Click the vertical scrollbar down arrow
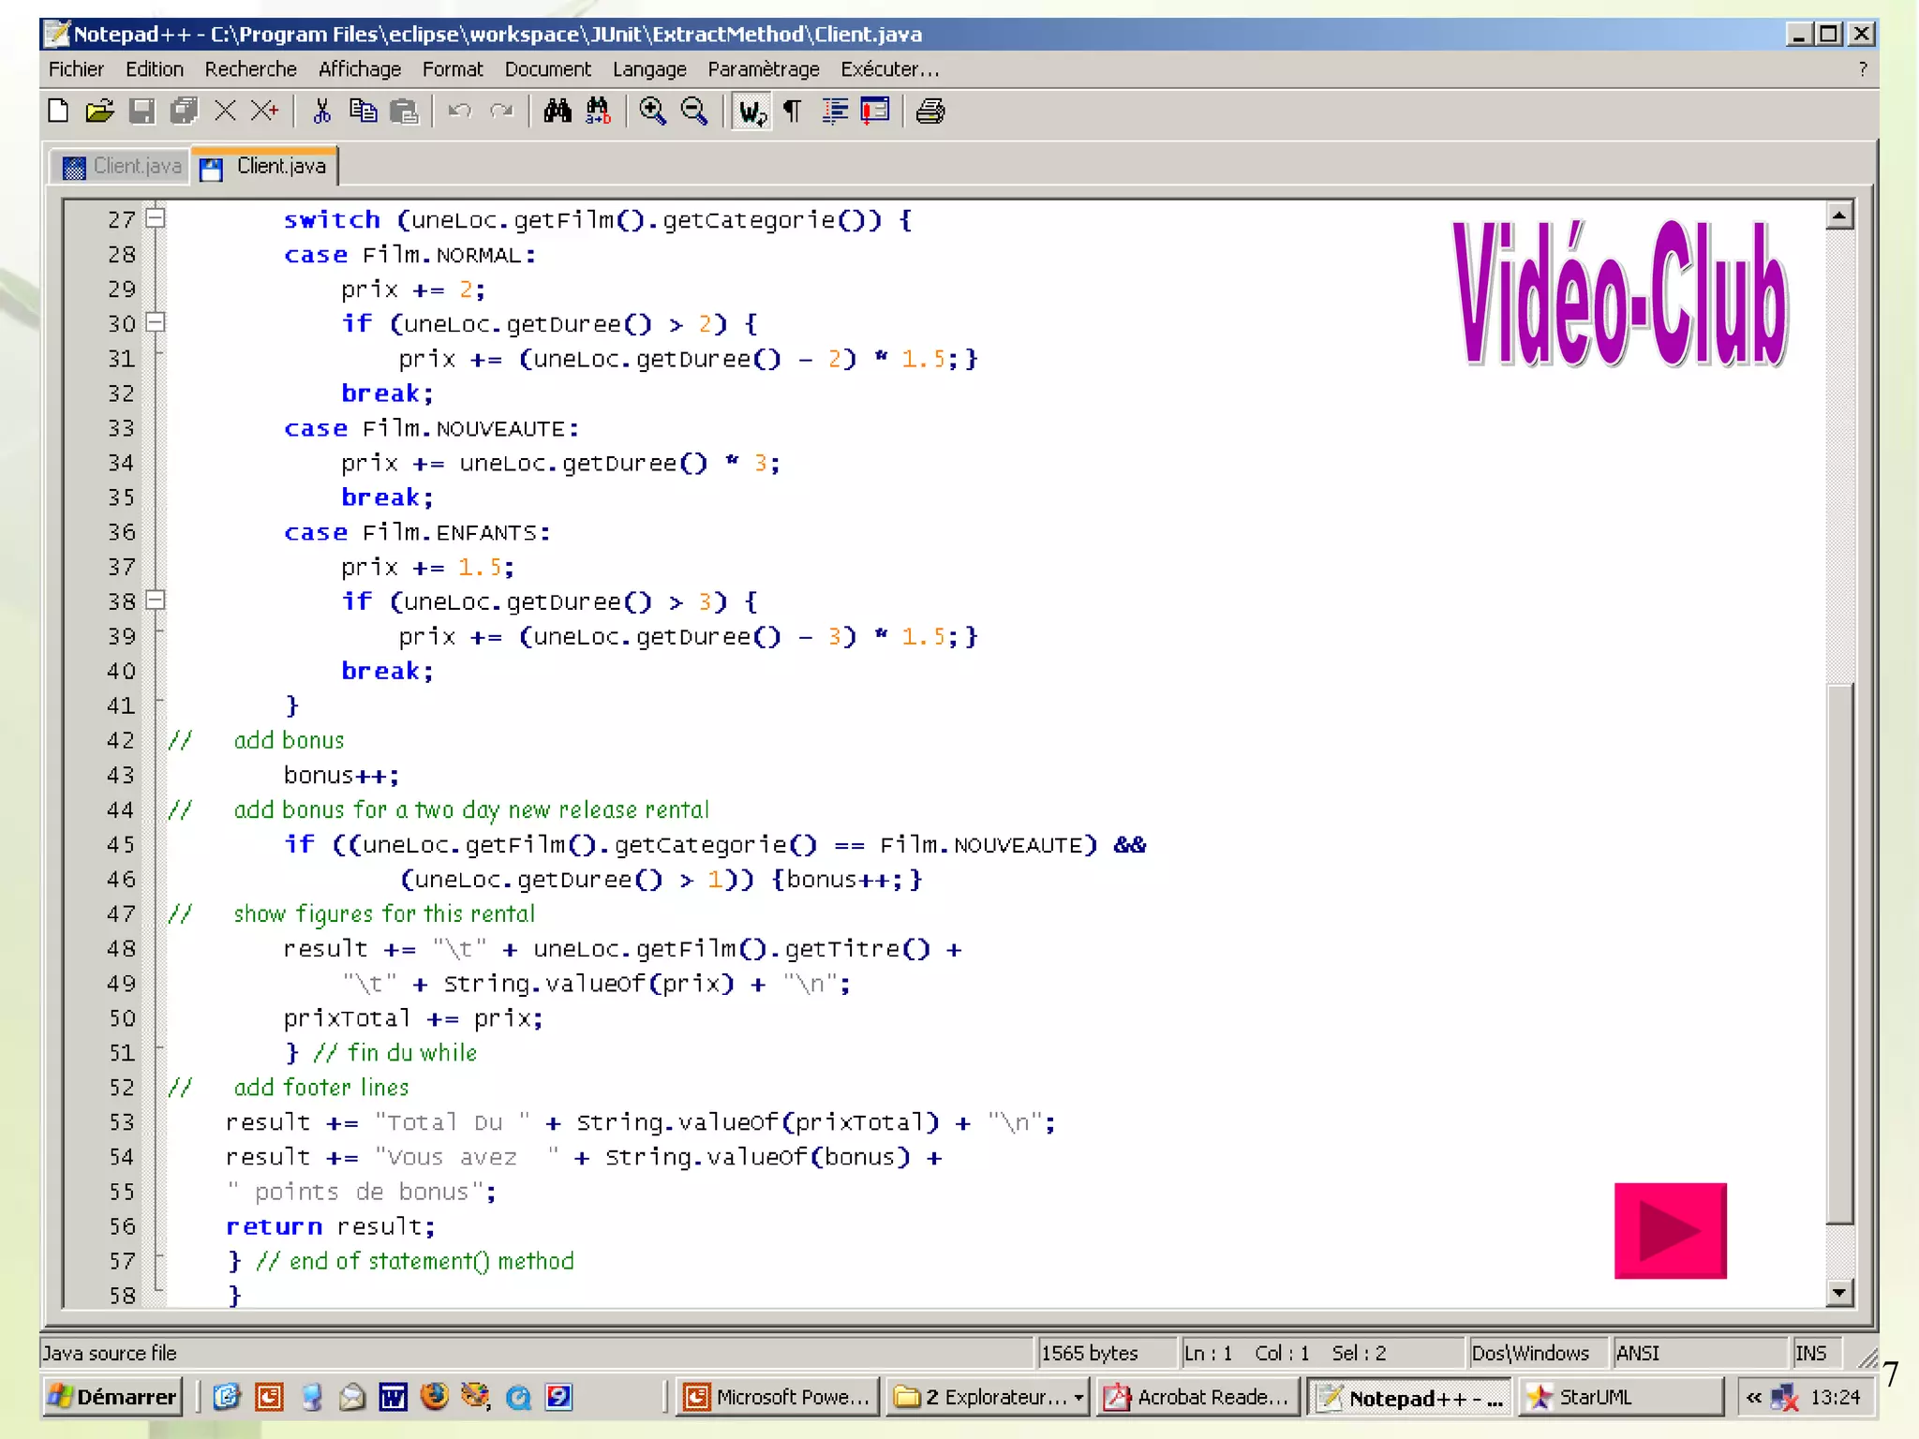The image size is (1919, 1439). [x=1839, y=1293]
